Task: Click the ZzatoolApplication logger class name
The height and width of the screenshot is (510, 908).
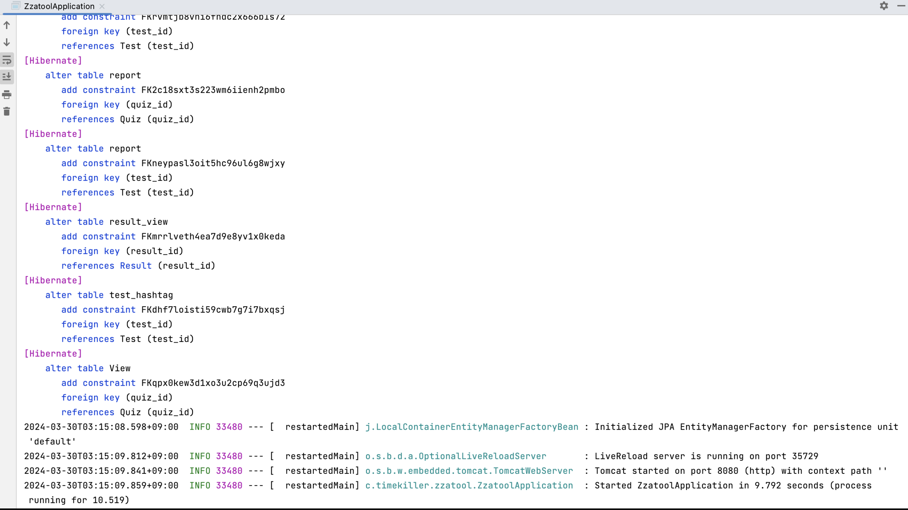Action: (469, 486)
